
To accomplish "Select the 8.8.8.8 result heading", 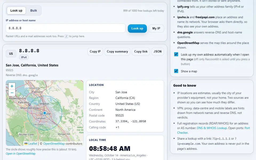I will tap(29, 51).
